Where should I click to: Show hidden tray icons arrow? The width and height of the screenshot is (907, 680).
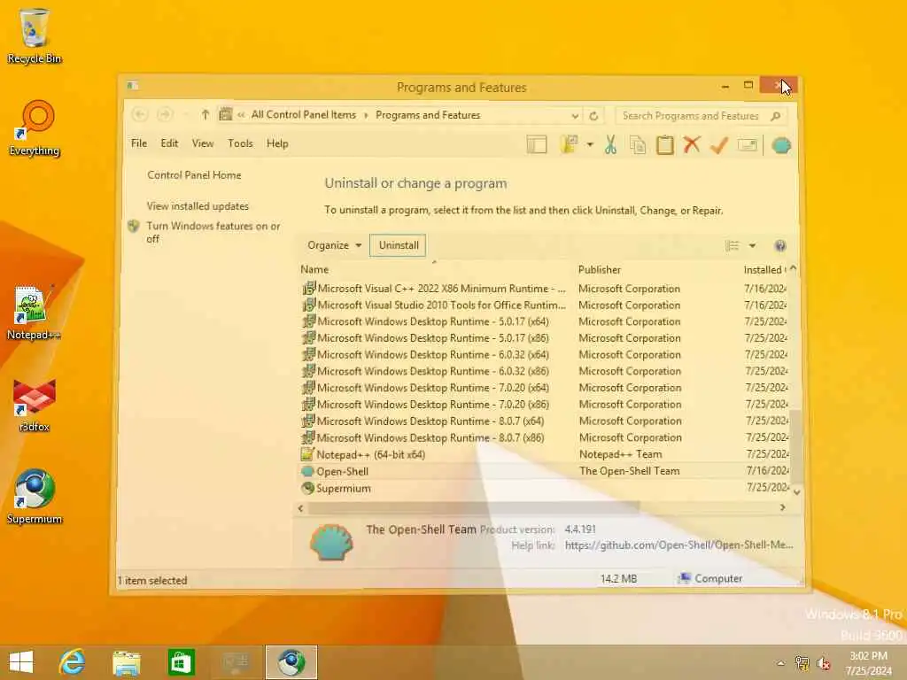click(x=780, y=663)
